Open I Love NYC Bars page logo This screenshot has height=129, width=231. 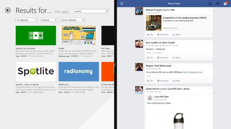(x=150, y=98)
